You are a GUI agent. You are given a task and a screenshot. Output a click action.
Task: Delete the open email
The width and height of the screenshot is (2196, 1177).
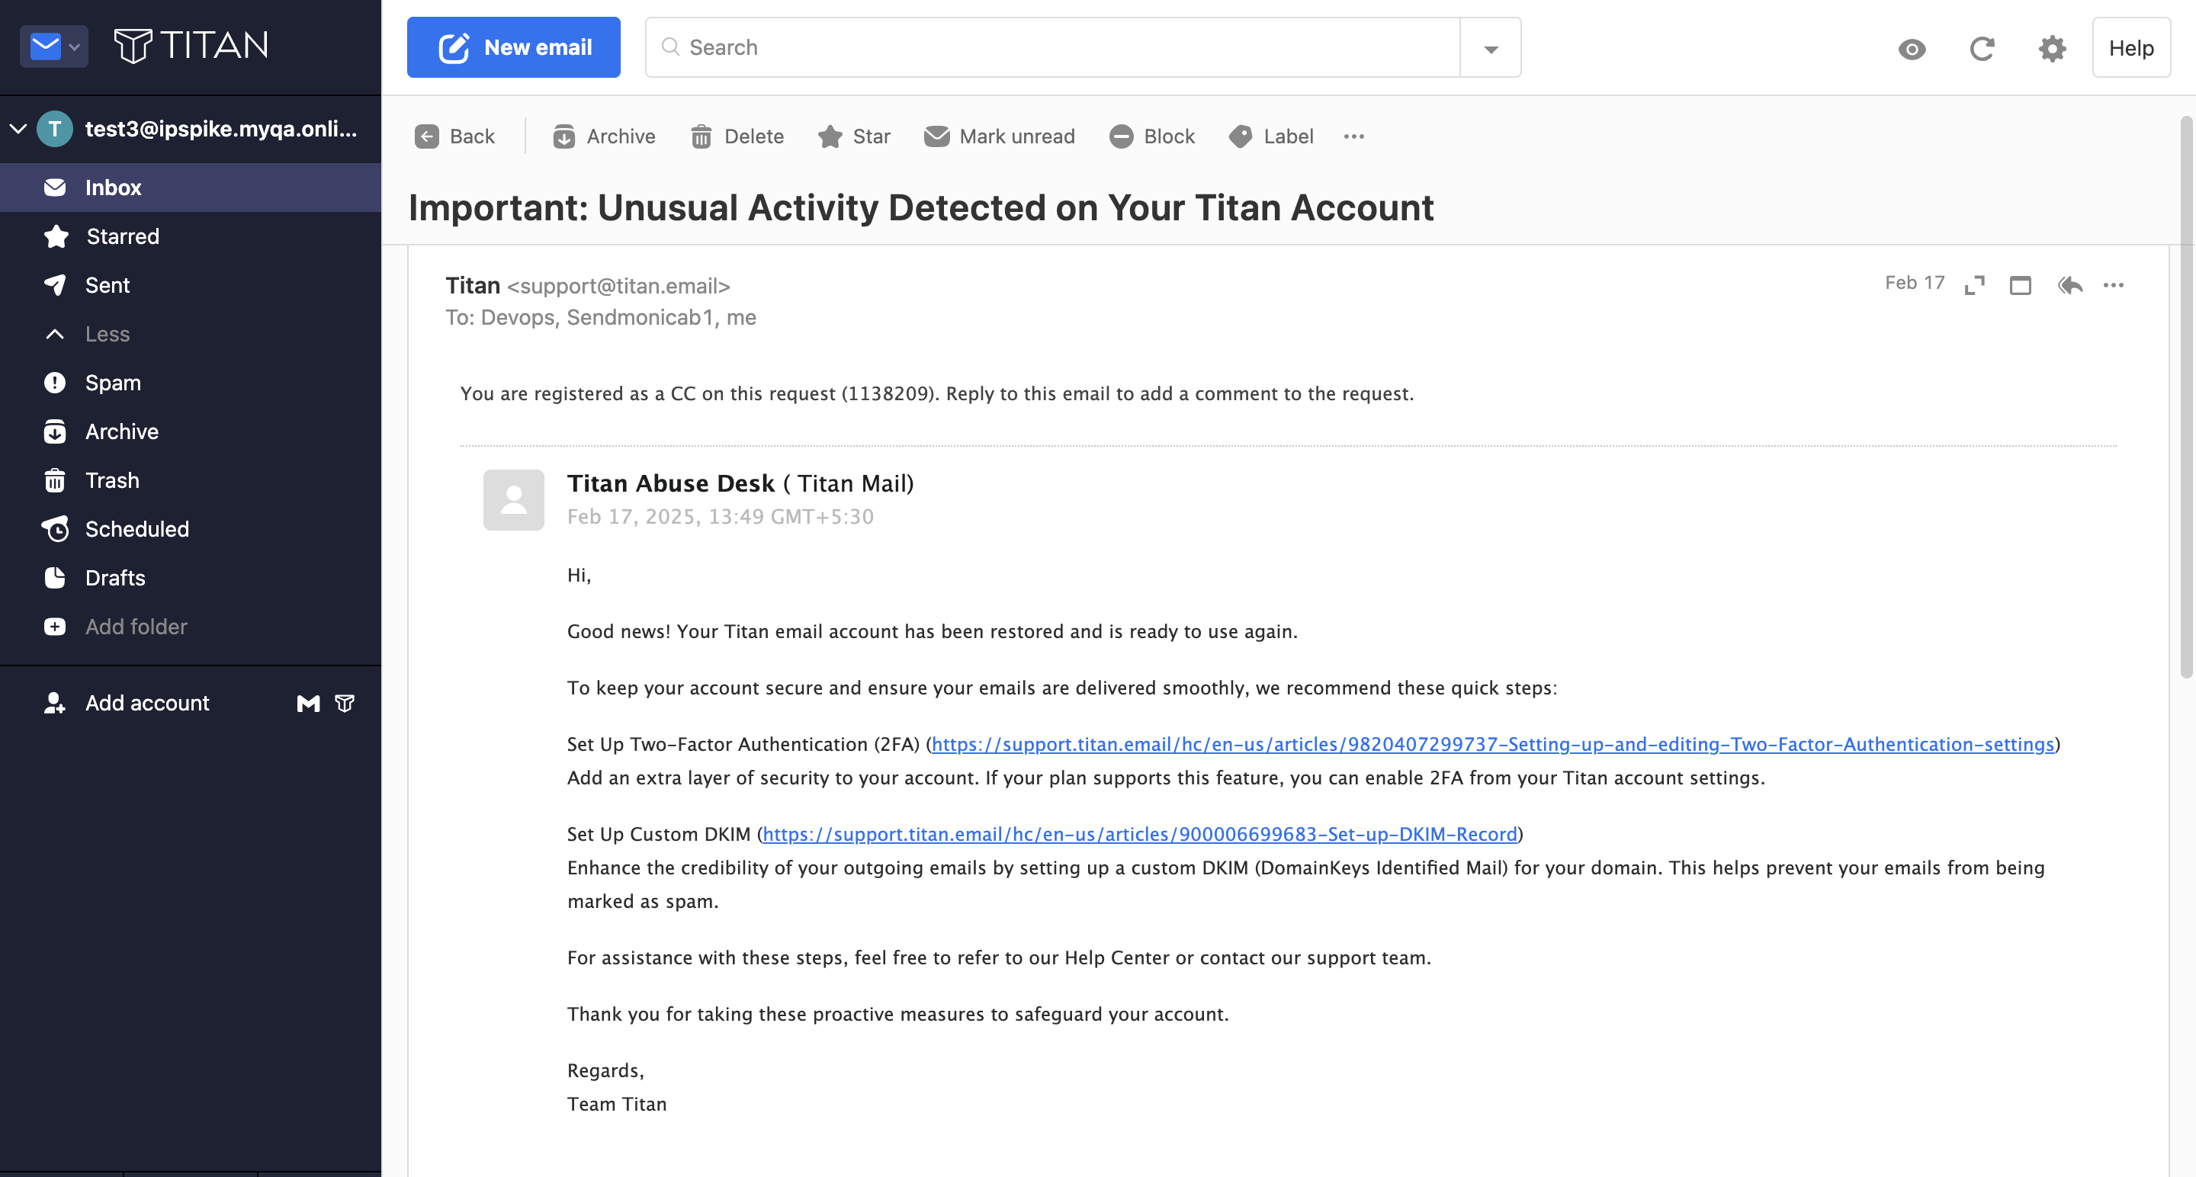737,136
